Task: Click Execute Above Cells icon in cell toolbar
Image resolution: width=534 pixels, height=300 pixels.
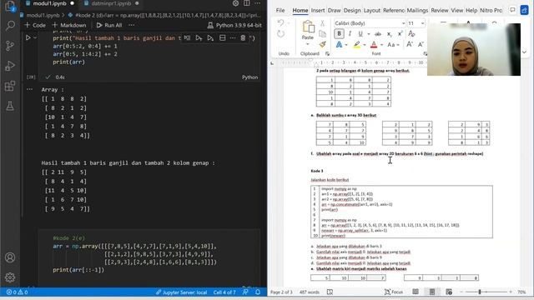Action: [199, 37]
